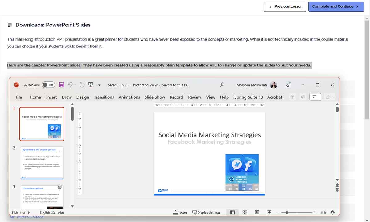
Task: Click Social Media Marketing Strategies slide title
Action: point(210,135)
